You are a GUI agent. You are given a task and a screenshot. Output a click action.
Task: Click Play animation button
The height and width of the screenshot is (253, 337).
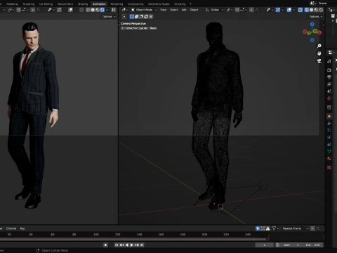pyautogui.click(x=131, y=245)
